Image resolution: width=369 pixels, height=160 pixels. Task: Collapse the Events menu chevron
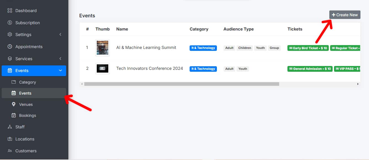click(60, 71)
